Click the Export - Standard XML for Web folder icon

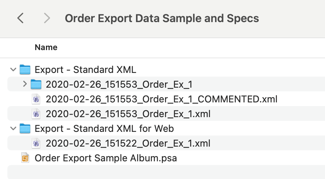25,129
